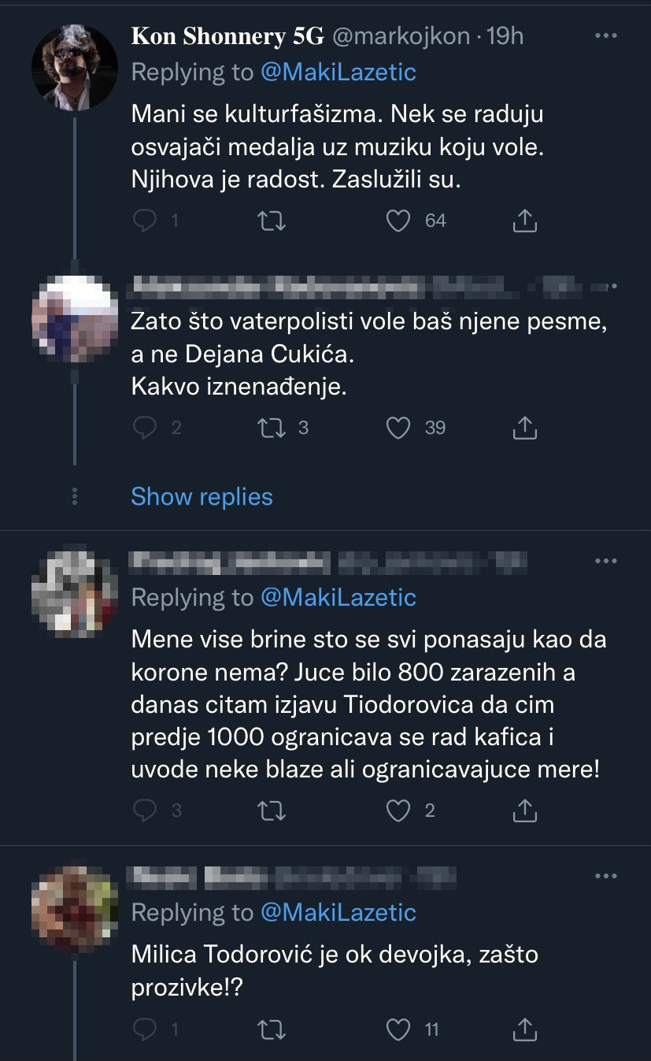The image size is (651, 1061).
Task: Open more options on the korona tweet
Action: point(605,561)
